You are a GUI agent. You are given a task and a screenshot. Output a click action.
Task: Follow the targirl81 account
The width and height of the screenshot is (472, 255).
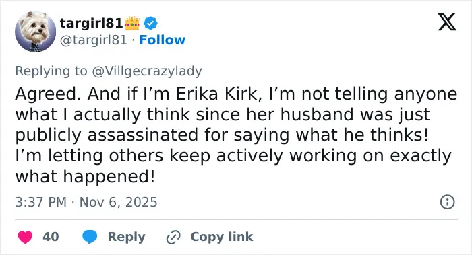coord(163,40)
